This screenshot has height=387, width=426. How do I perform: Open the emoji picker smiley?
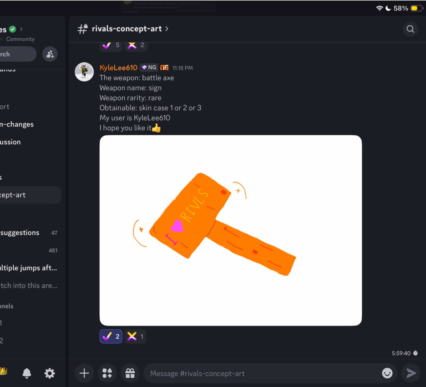click(387, 373)
